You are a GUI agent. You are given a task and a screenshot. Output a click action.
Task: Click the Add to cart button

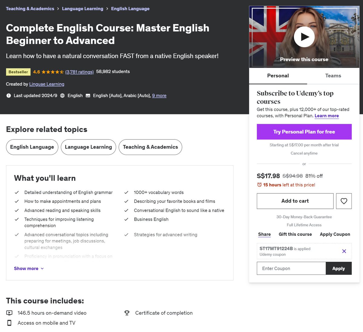coord(295,201)
